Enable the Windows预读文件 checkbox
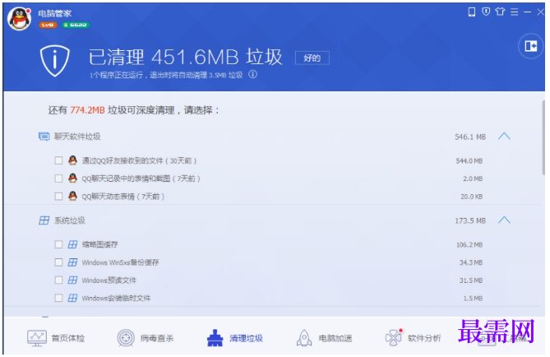This screenshot has width=550, height=357. [x=58, y=280]
